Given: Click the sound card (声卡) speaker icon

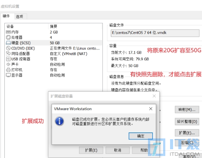Looking at the screenshot, I should pos(8,64).
